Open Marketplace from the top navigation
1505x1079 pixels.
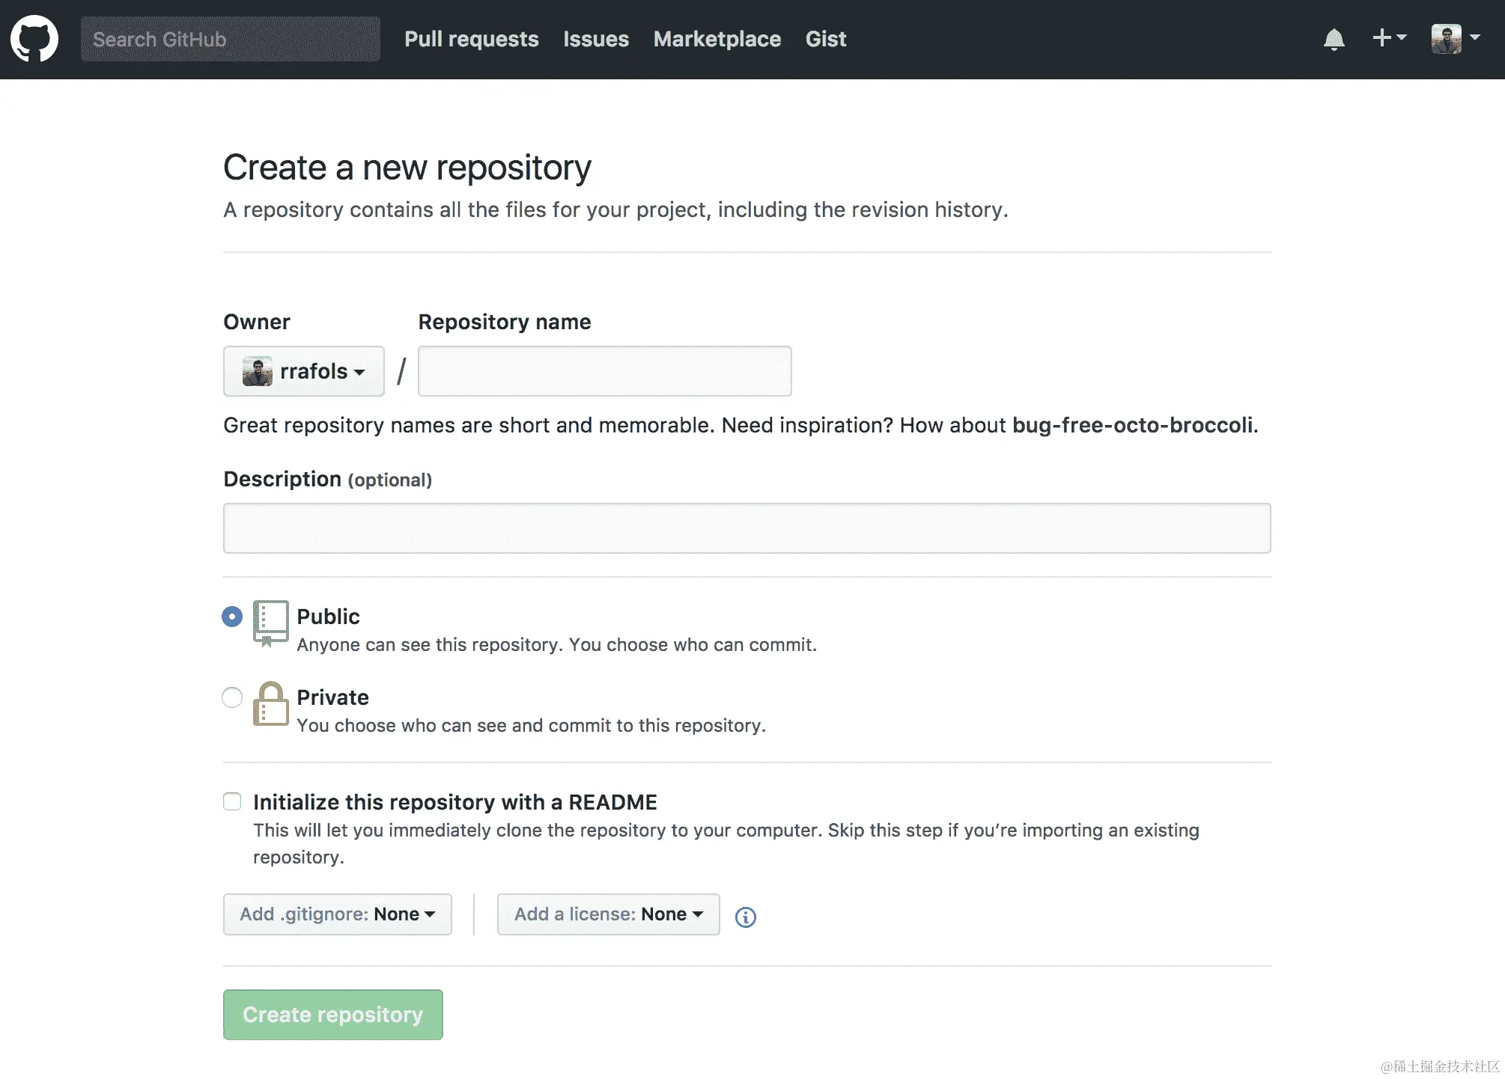[717, 39]
